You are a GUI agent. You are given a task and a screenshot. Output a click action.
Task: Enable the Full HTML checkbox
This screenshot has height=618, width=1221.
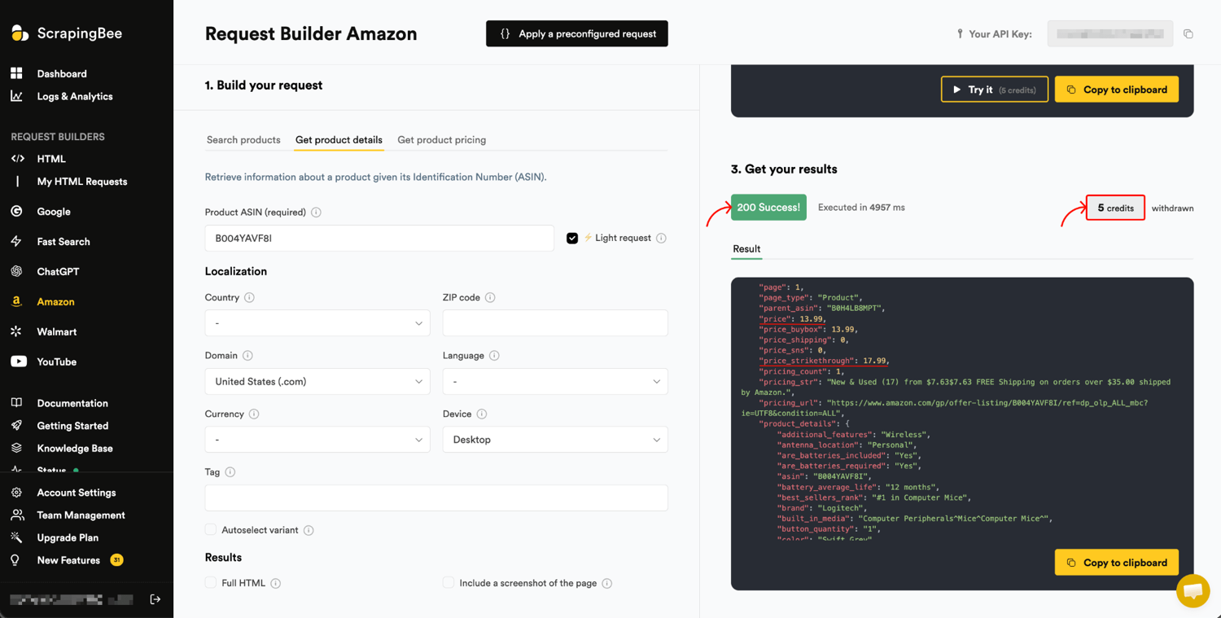[x=211, y=583]
